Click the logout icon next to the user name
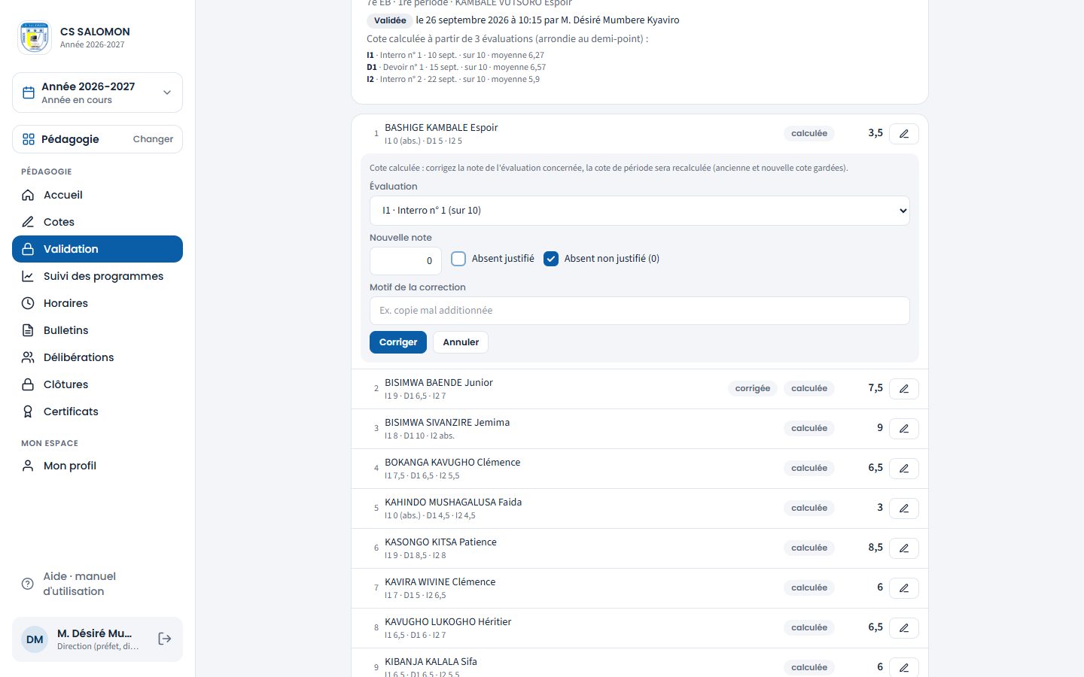The image size is (1084, 677). [x=165, y=639]
